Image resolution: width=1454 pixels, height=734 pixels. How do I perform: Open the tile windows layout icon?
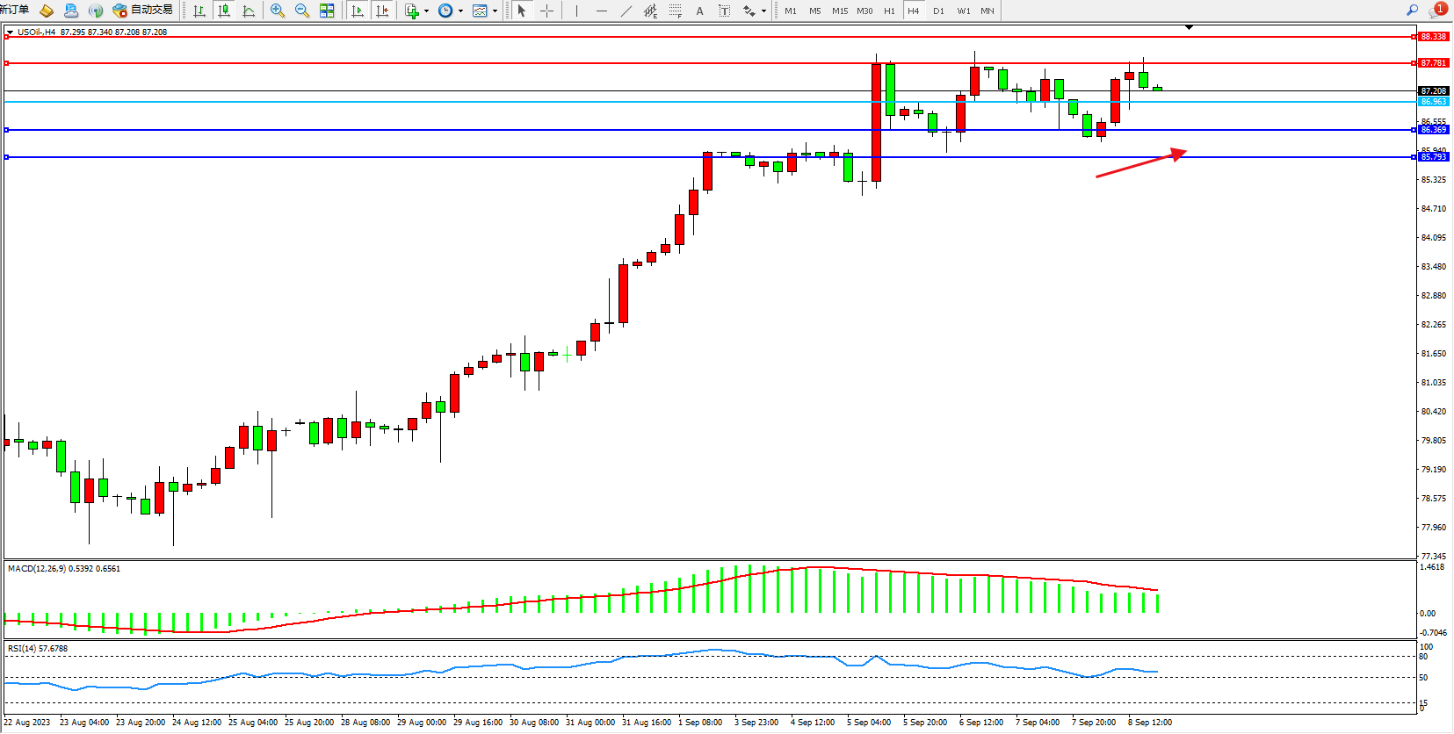click(327, 11)
